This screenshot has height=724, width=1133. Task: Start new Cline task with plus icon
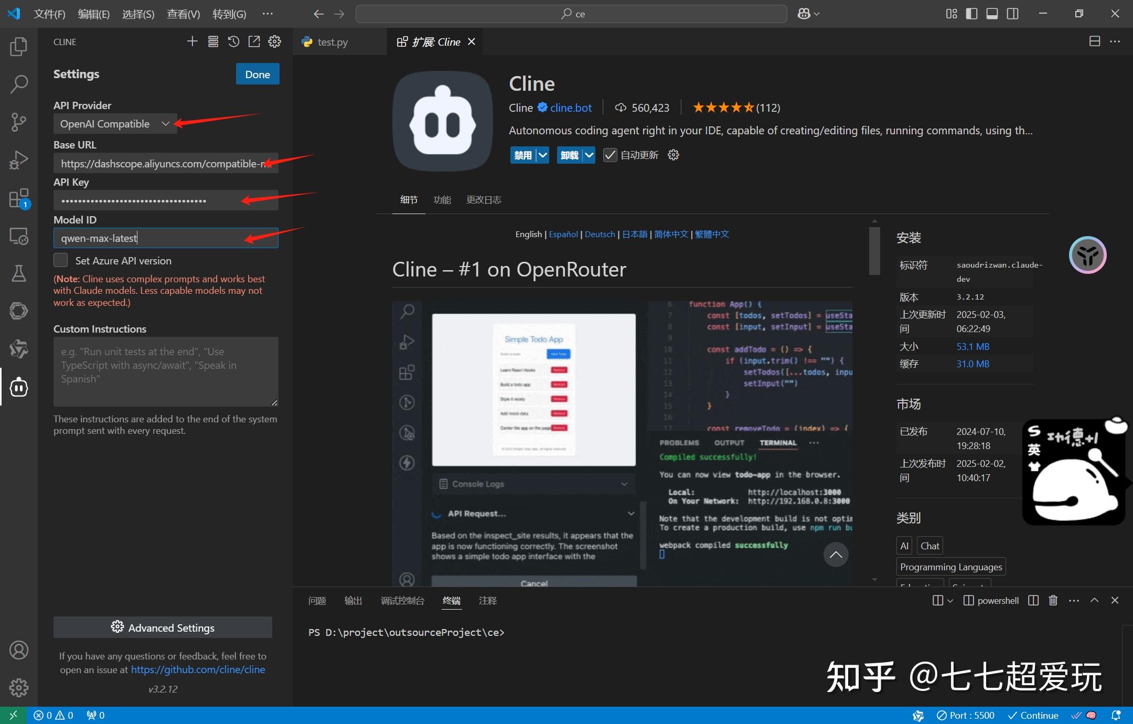192,41
